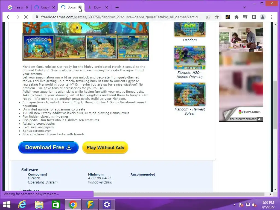Click the network tray icon

(248, 205)
